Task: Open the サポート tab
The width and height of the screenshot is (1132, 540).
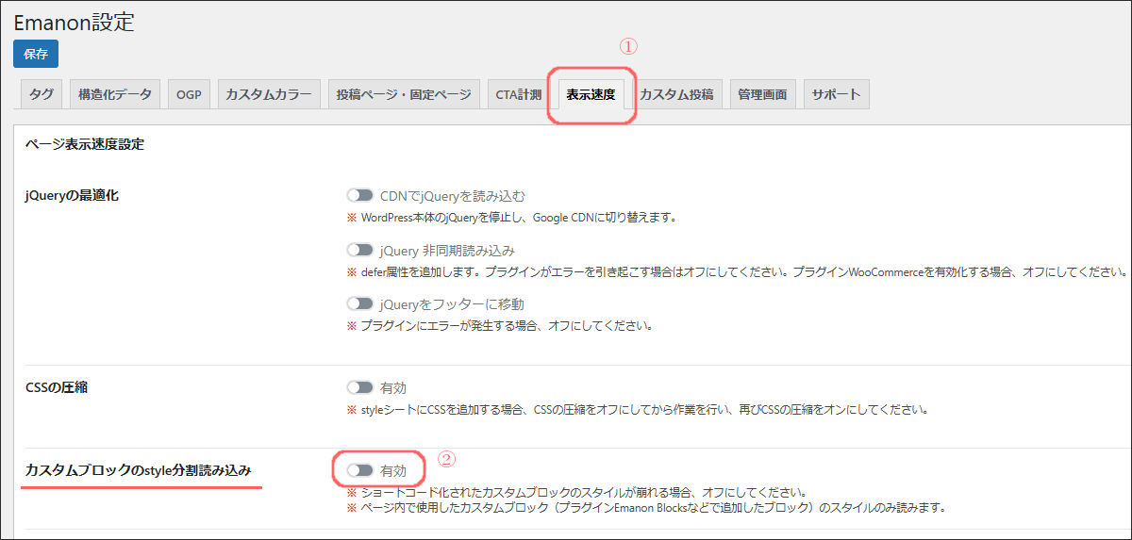Action: pyautogui.click(x=836, y=94)
